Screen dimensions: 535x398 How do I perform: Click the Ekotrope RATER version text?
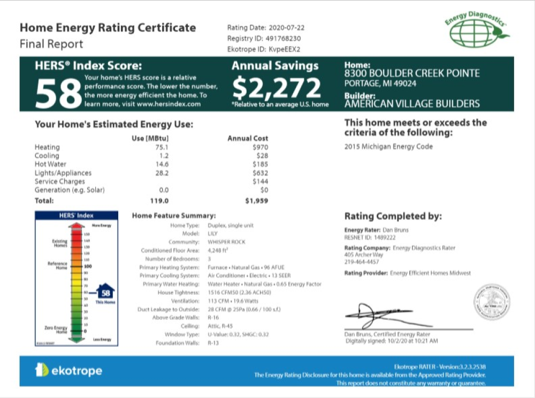pos(440,367)
